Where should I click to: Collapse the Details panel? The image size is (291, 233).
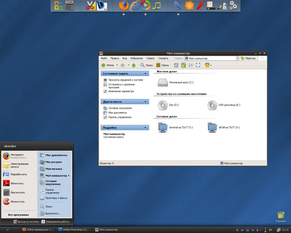click(145, 127)
